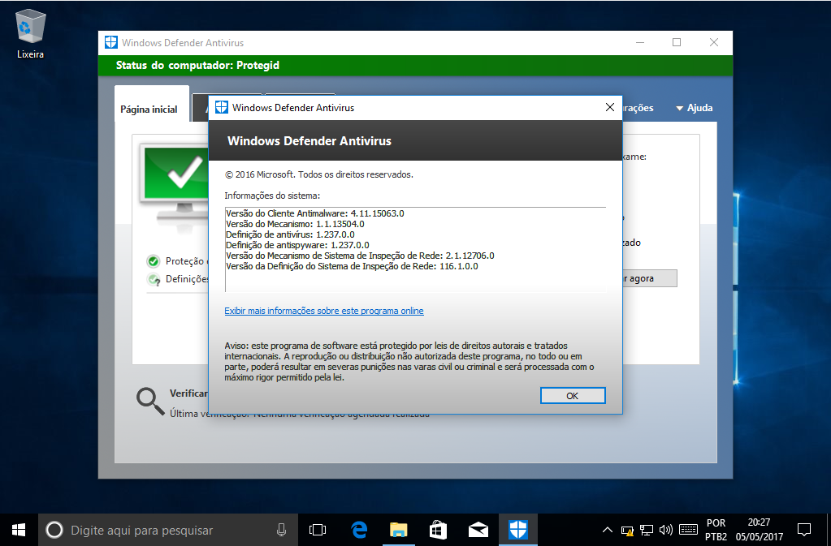Screen dimensions: 831x546
Task: Open the network status tray icon
Action: 647,530
